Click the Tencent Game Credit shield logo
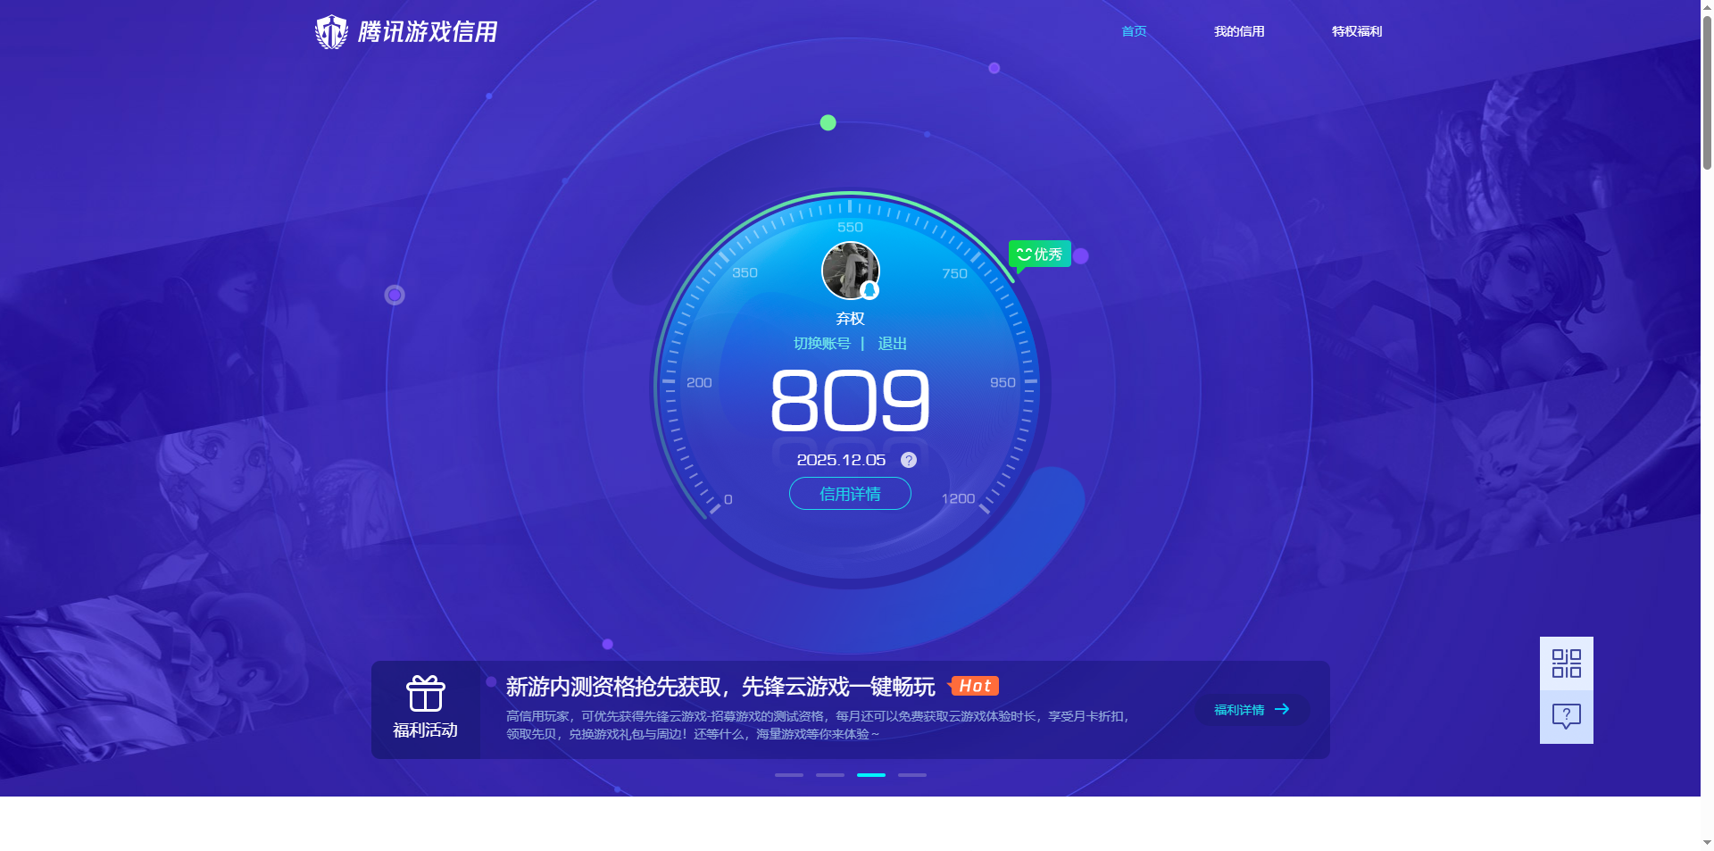Image resolution: width=1714 pixels, height=851 pixels. click(x=331, y=32)
